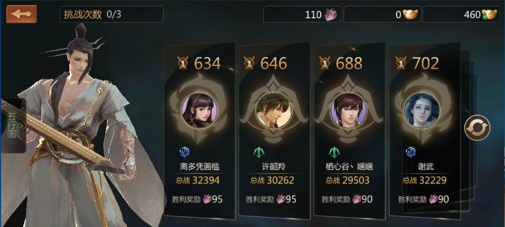This screenshot has height=227, width=505.
Task: Select the 谢武 avatar portrait
Action: point(422,111)
